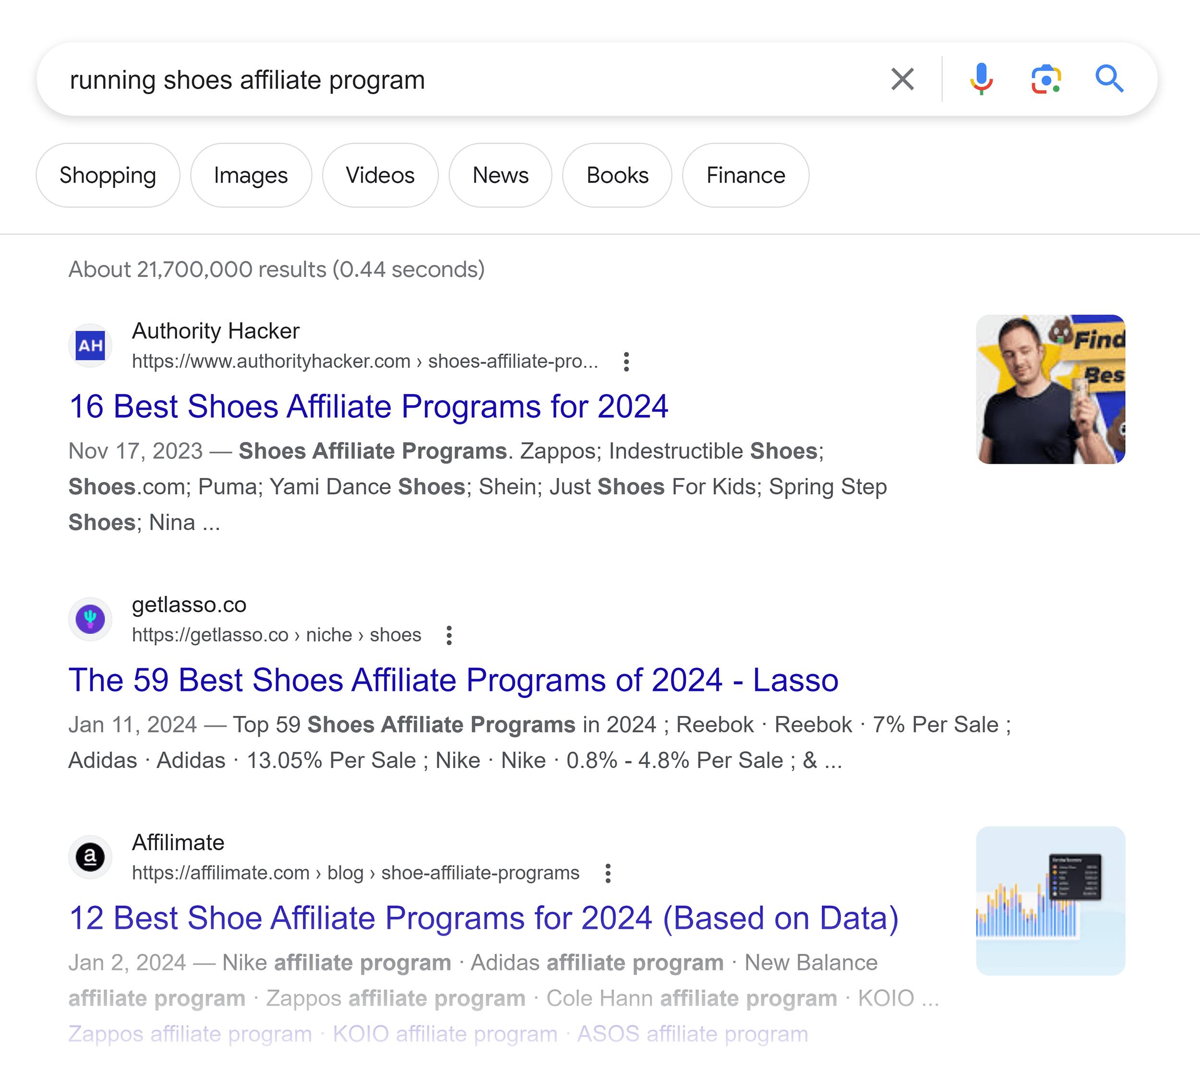Open Google Lens image search
This screenshot has width=1200, height=1087.
pyautogui.click(x=1047, y=79)
